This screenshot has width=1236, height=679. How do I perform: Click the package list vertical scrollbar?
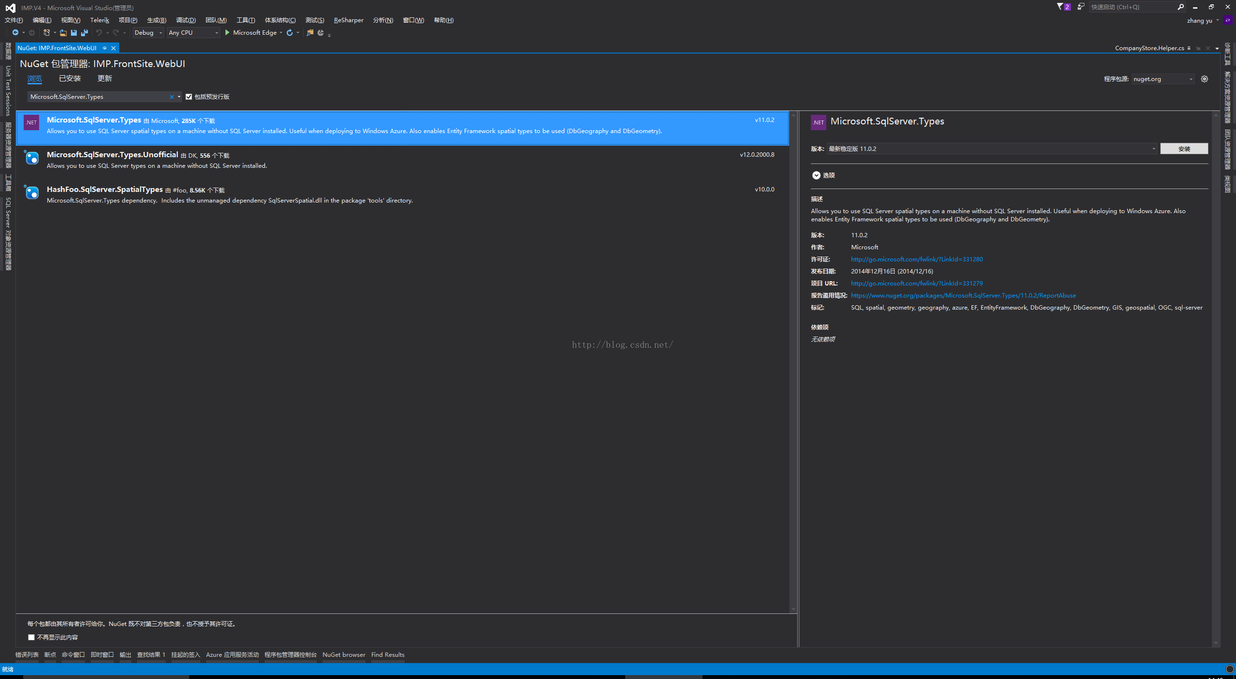pos(793,362)
